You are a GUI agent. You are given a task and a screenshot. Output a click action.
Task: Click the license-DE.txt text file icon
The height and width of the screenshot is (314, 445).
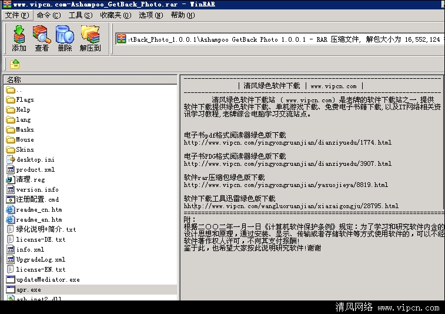[x=10, y=239]
